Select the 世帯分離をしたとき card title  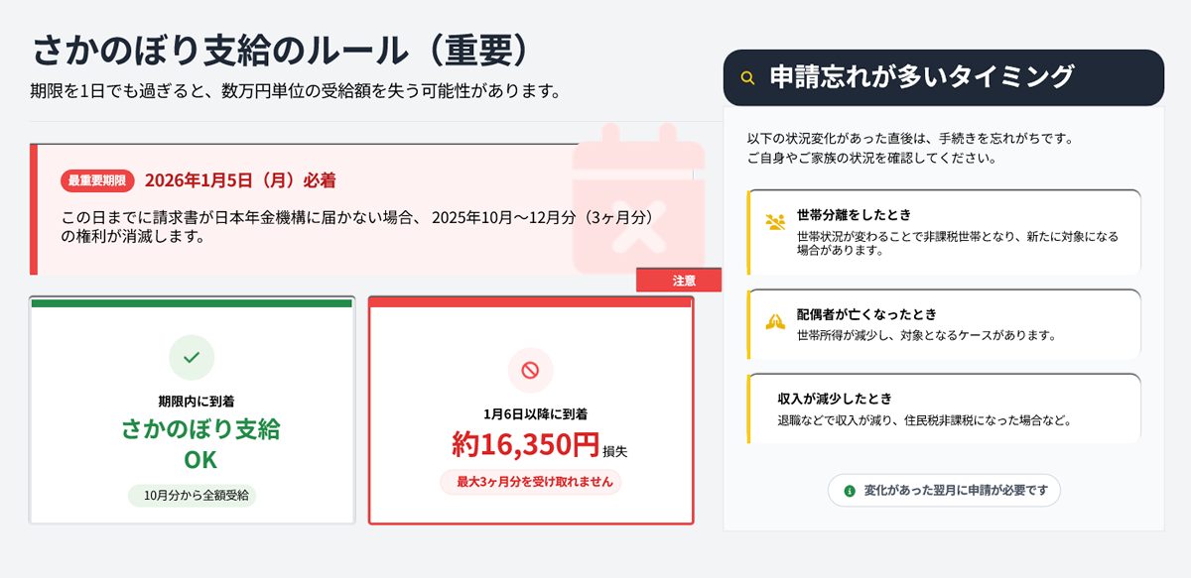click(x=854, y=215)
